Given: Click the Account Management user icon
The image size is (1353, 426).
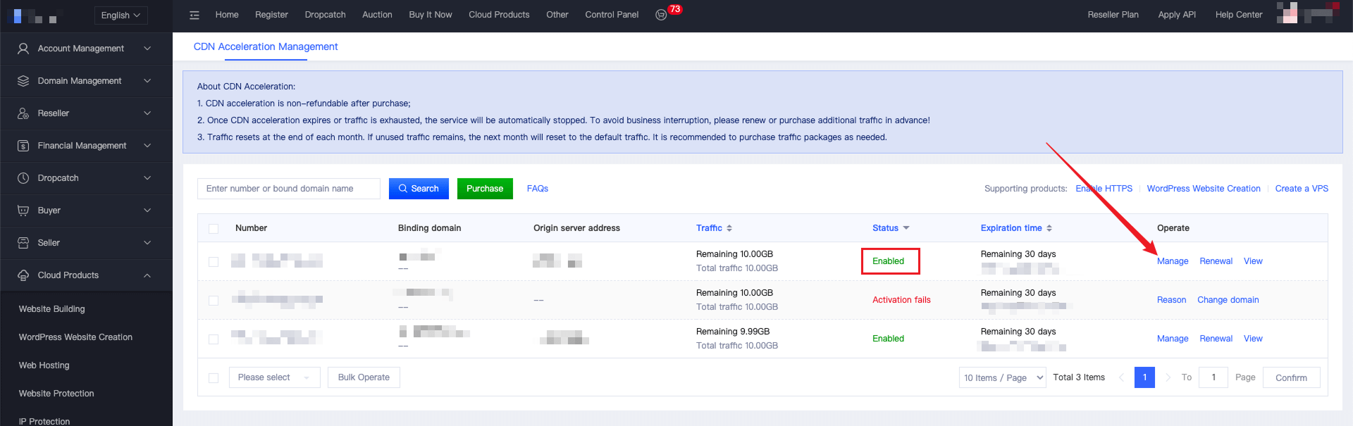Looking at the screenshot, I should pyautogui.click(x=23, y=49).
